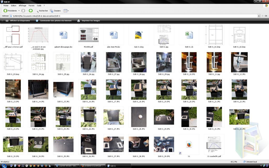Select the SUB X1_14.JPG photo thumbnail
The image size is (269, 168).
click(38, 90)
